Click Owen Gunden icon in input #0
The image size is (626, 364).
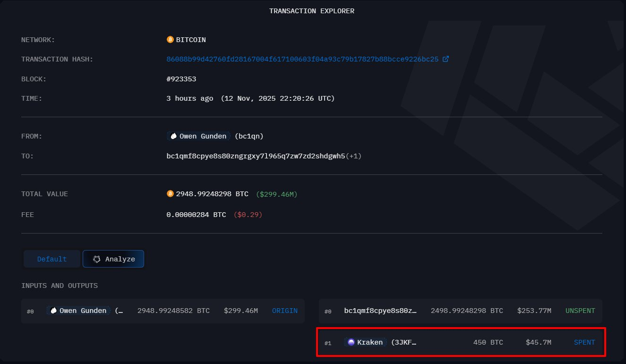click(x=53, y=311)
